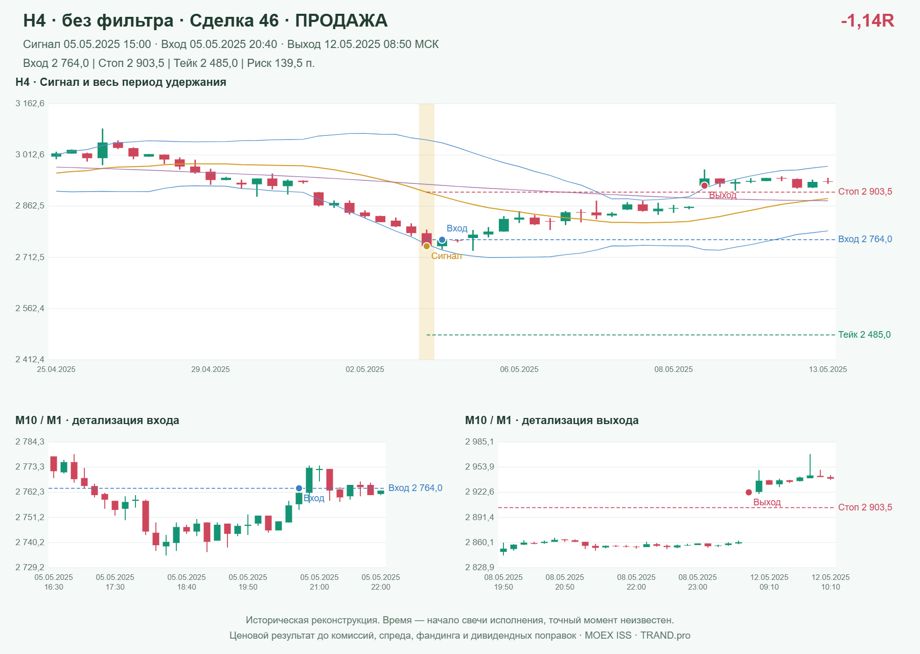
Task: Click the 06.05.2025 date axis label
Action: click(x=519, y=369)
